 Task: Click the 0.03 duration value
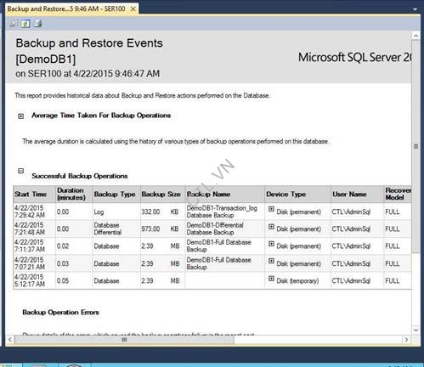coord(63,263)
